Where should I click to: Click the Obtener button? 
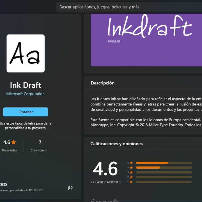26,112
